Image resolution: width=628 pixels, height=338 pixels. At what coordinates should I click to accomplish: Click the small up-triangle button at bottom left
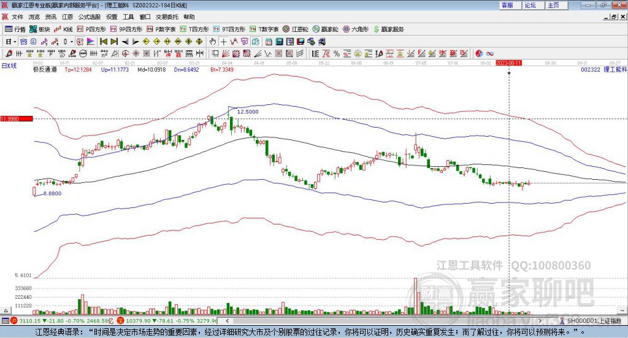tap(6, 310)
